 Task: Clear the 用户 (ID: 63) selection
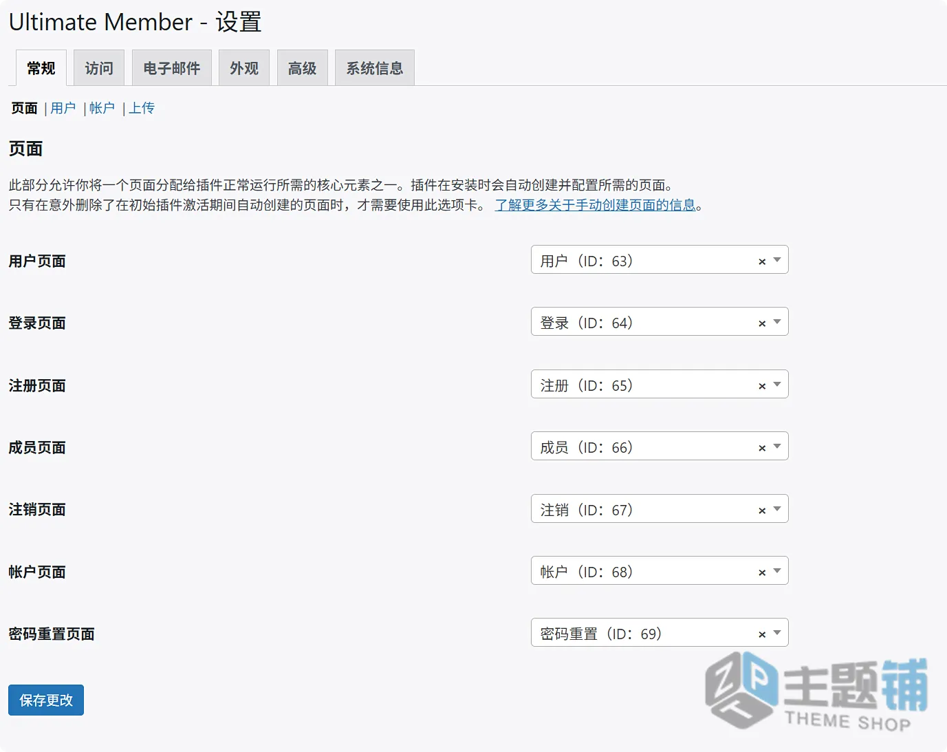(x=762, y=261)
